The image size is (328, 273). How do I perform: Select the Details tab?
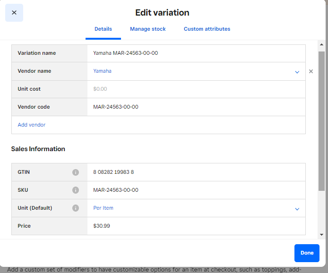point(103,29)
